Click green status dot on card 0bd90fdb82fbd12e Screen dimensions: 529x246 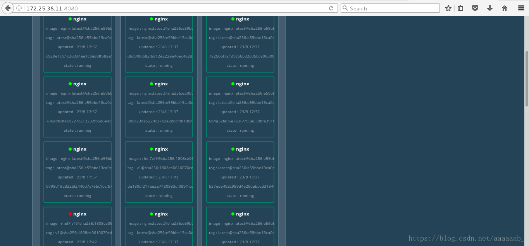pyautogui.click(x=152, y=19)
